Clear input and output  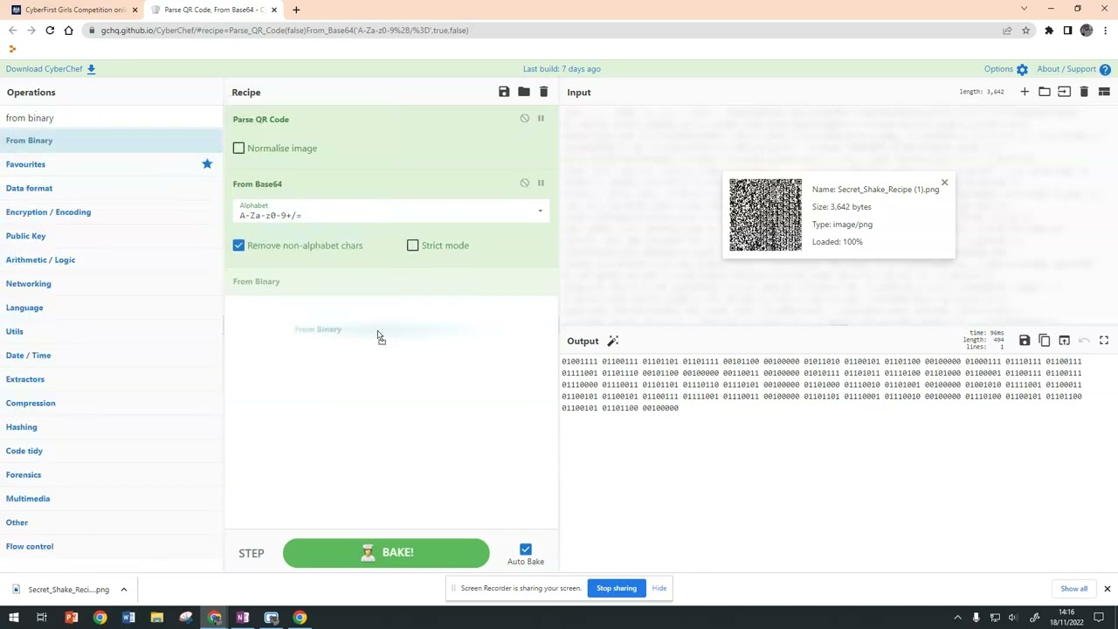pyautogui.click(x=1084, y=92)
